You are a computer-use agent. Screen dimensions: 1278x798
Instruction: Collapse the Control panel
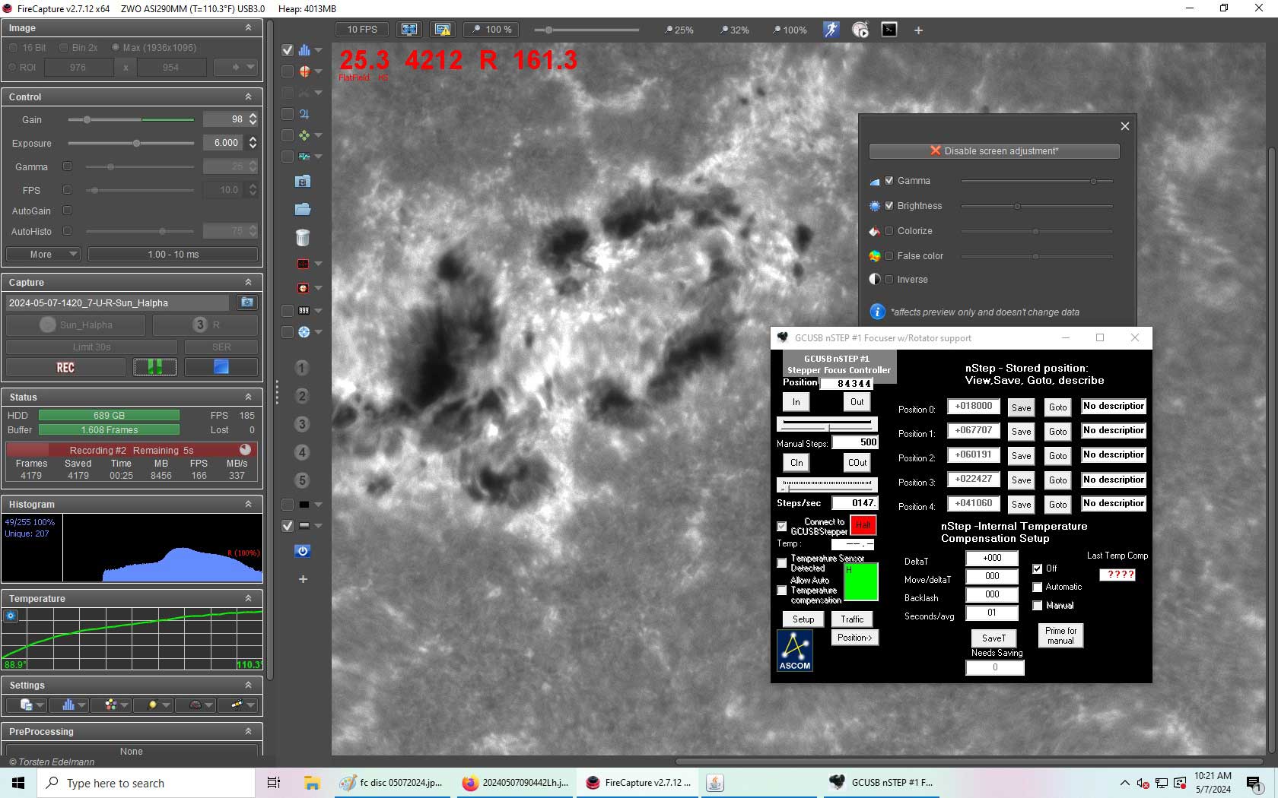[x=248, y=97]
